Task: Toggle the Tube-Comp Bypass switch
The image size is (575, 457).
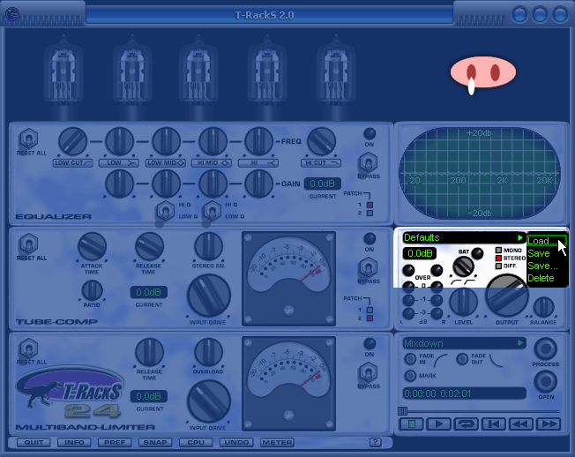Action: pos(368,267)
